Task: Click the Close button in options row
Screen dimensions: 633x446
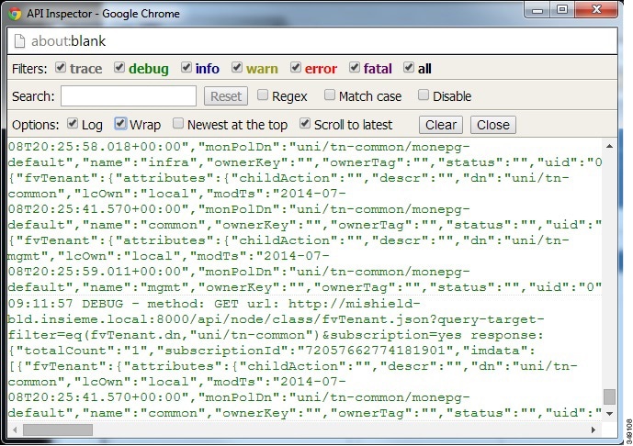Action: pyautogui.click(x=493, y=125)
